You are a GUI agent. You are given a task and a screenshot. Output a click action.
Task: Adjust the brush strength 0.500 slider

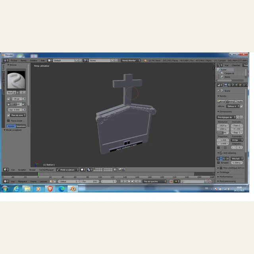(x=16, y=104)
